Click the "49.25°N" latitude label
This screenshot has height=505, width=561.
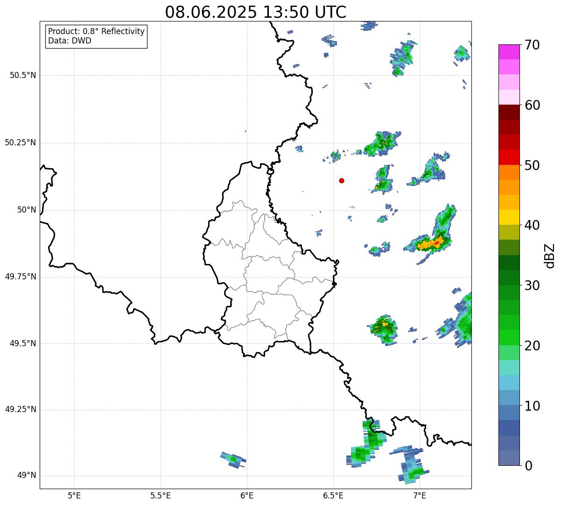[x=21, y=409]
